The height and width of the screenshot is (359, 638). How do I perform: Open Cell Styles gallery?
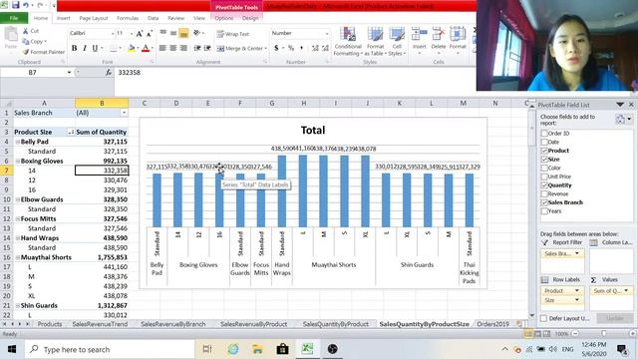tap(397, 42)
